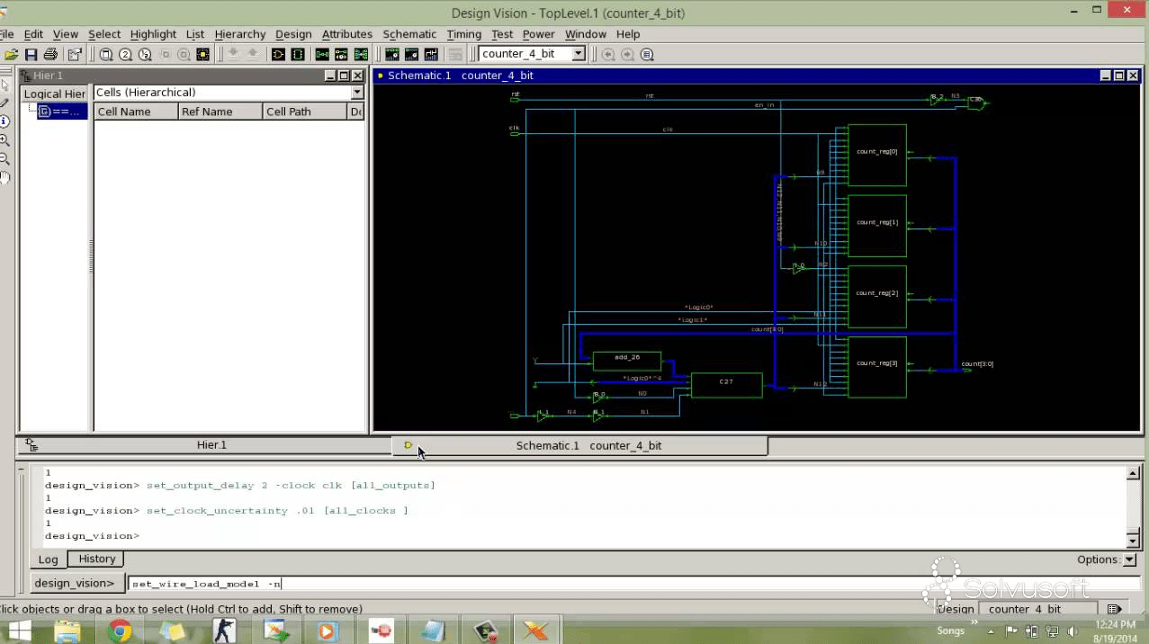This screenshot has height=644, width=1149.
Task: Click the Properties toolbar icon next to Print
Action: 75,54
